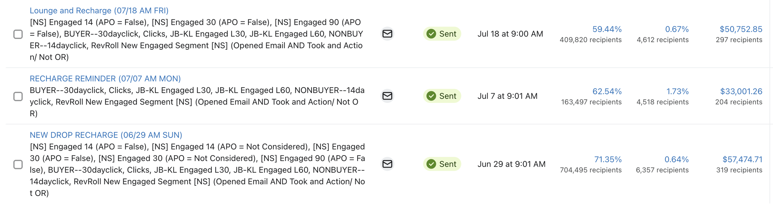This screenshot has width=773, height=204.
Task: Click green check icon in Jun 29 Sent badge
Action: click(x=431, y=164)
